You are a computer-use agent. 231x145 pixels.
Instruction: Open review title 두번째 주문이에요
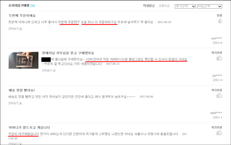coord(22,16)
